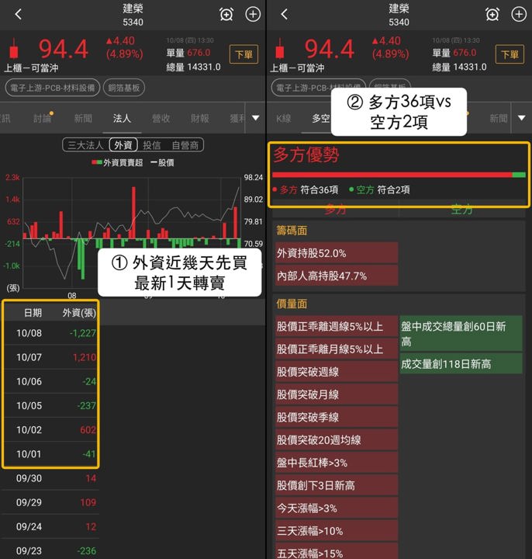Expand tab list dropdown arrow in left panel
The image size is (532, 559).
pyautogui.click(x=256, y=118)
